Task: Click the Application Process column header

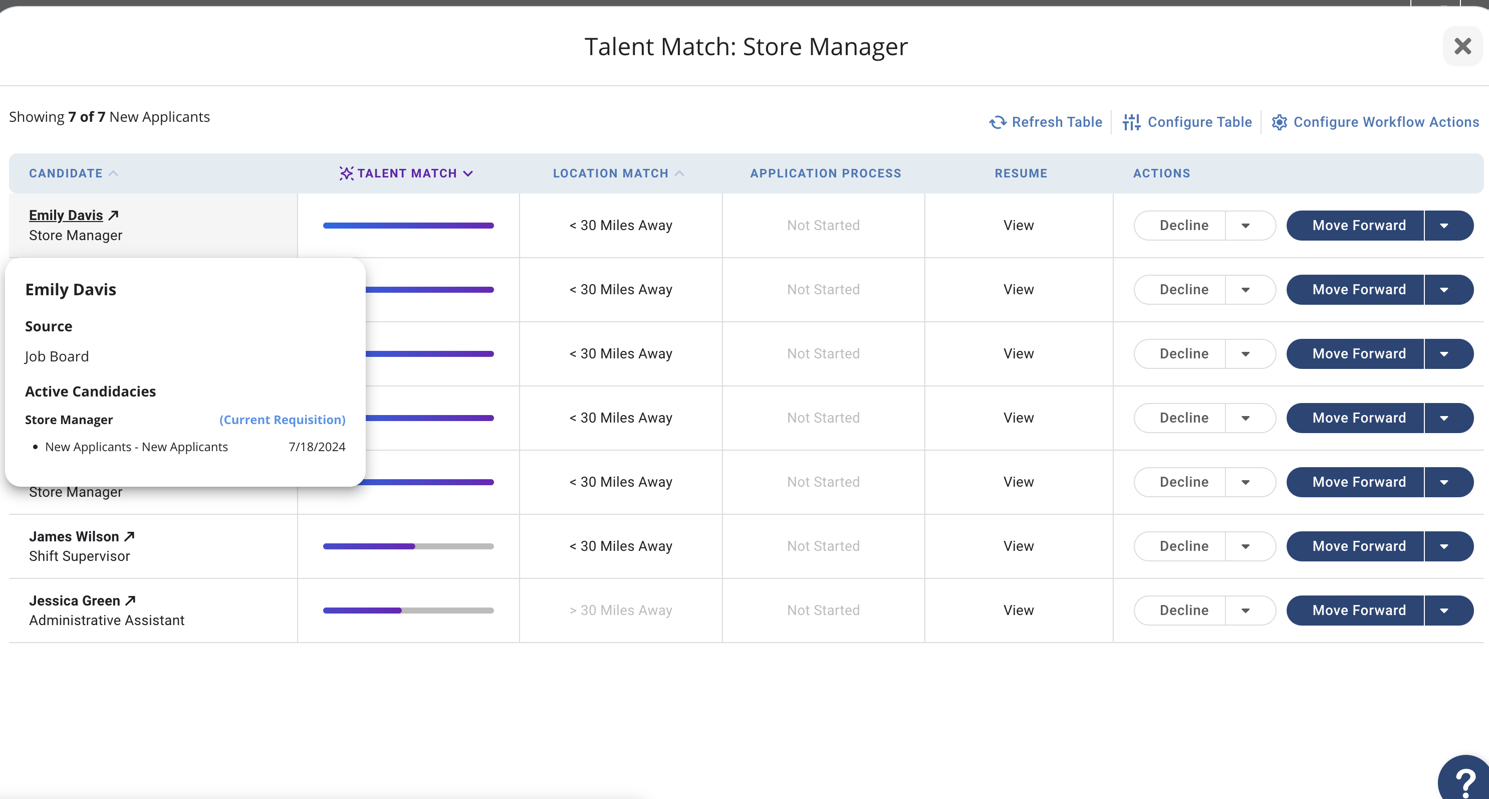Action: coord(826,173)
